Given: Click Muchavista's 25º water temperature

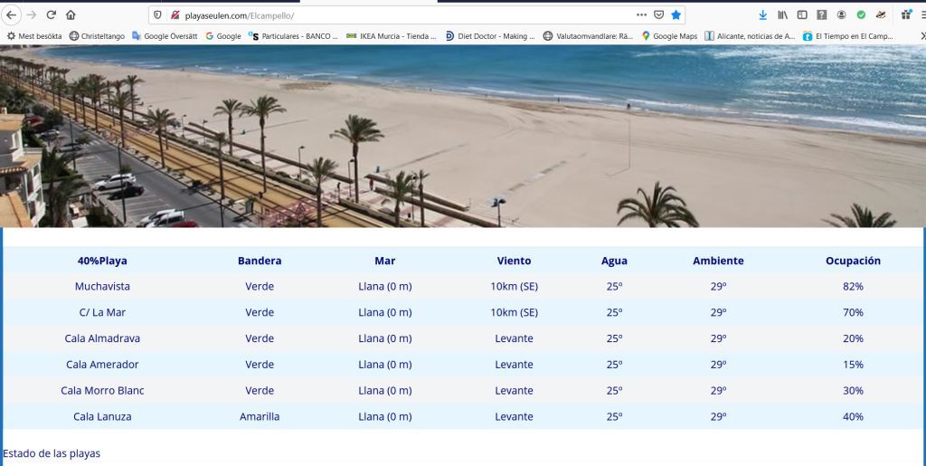Looking at the screenshot, I should tap(614, 287).
